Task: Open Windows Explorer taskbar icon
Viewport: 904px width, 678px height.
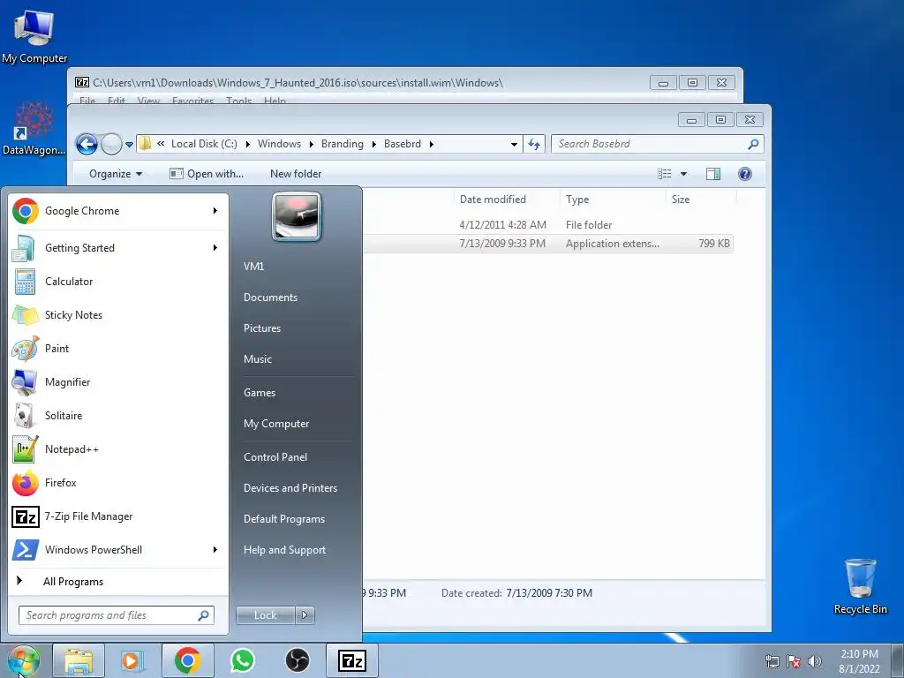Action: point(79,660)
